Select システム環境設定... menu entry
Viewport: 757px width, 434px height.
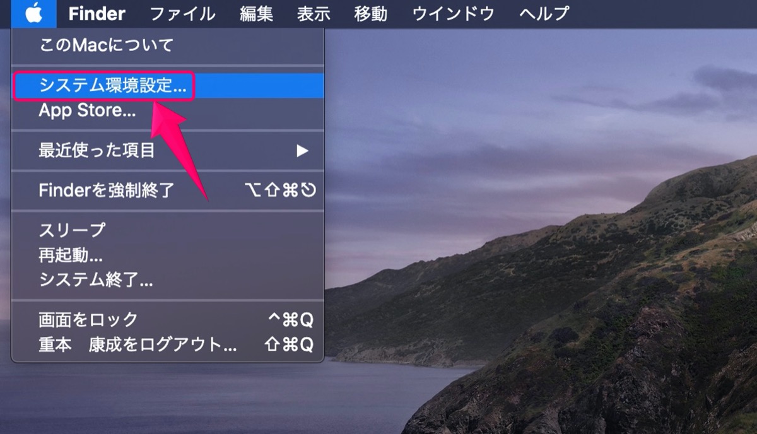click(x=168, y=86)
